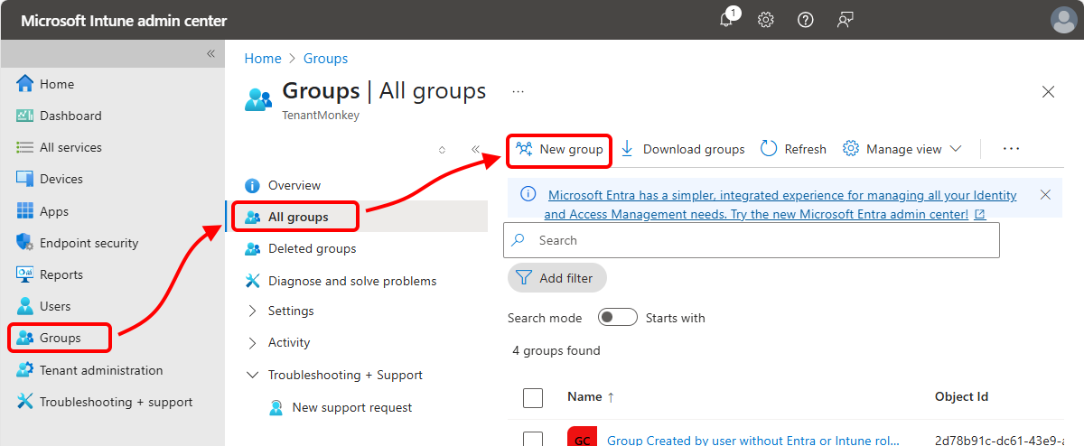Open Diagnose and solve problems

[341, 281]
